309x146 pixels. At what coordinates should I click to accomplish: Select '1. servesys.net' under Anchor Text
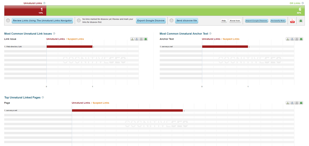click(166, 47)
